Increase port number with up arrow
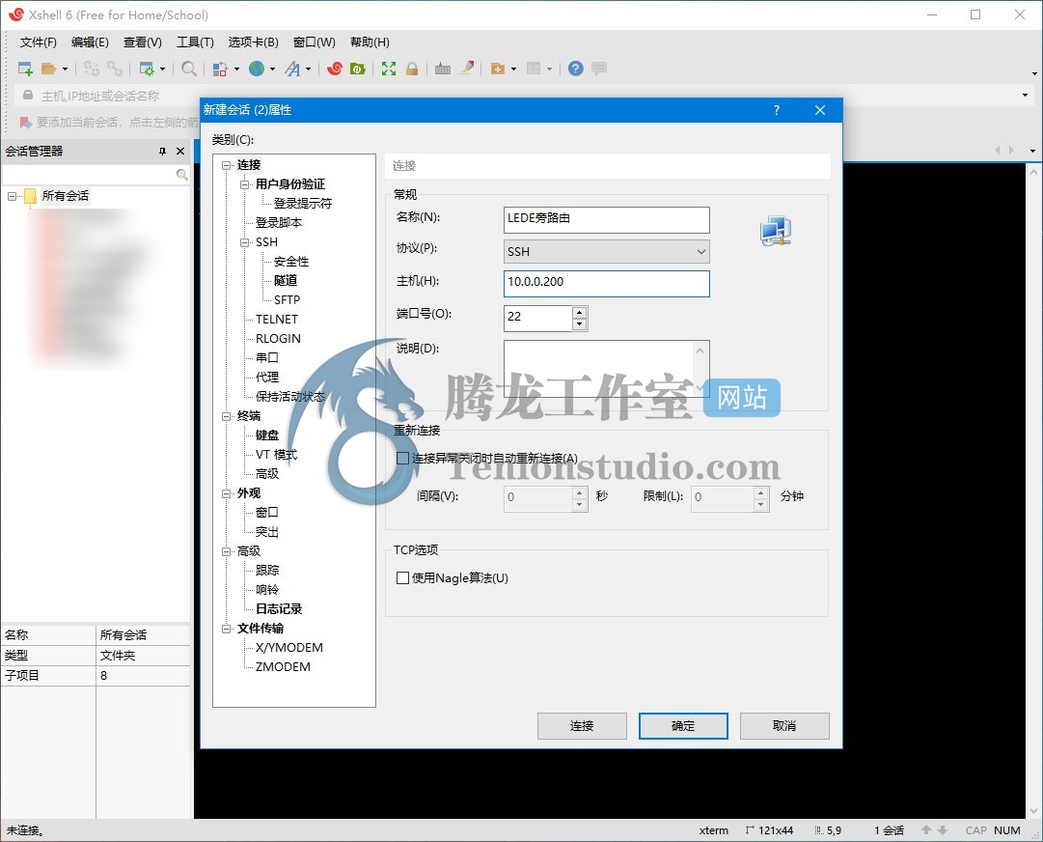The image size is (1043, 842). (x=579, y=312)
